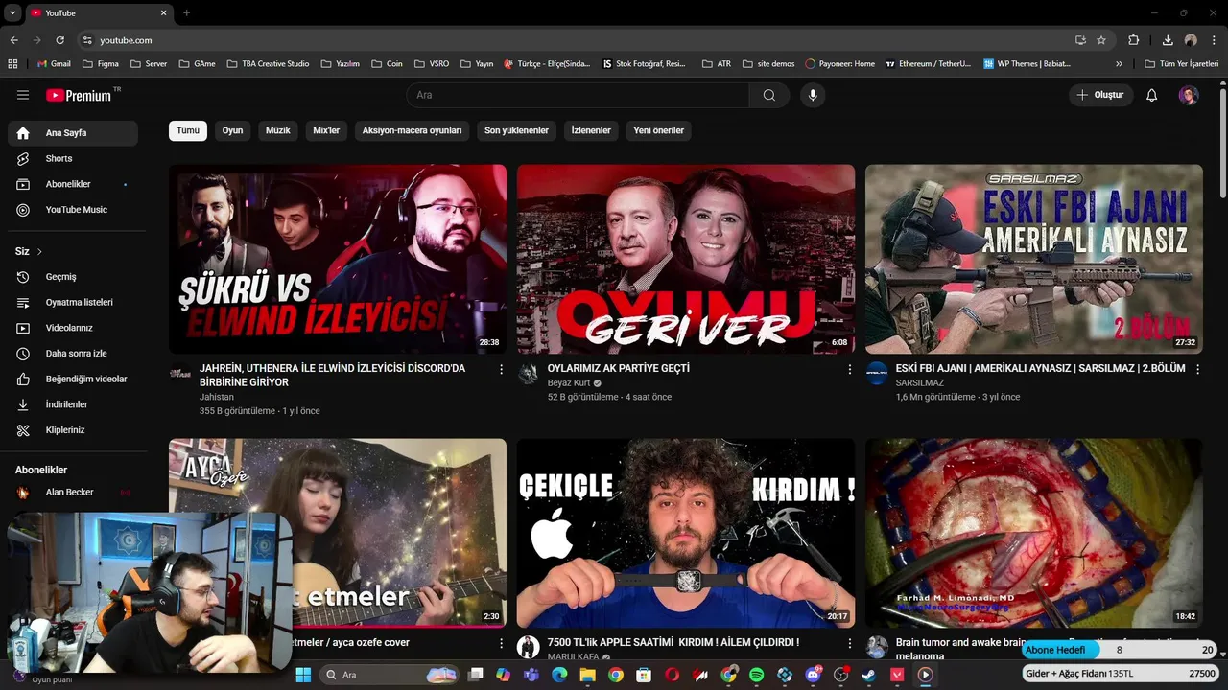1228x690 pixels.
Task: Select the Oyun filter chip
Action: point(233,130)
